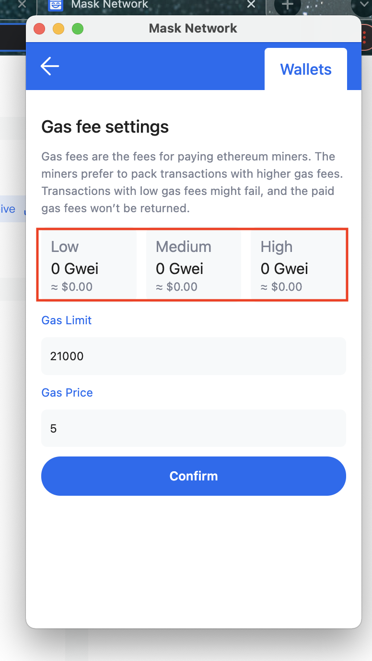Close the Mask Network browser tab
The height and width of the screenshot is (661, 372).
tap(251, 5)
